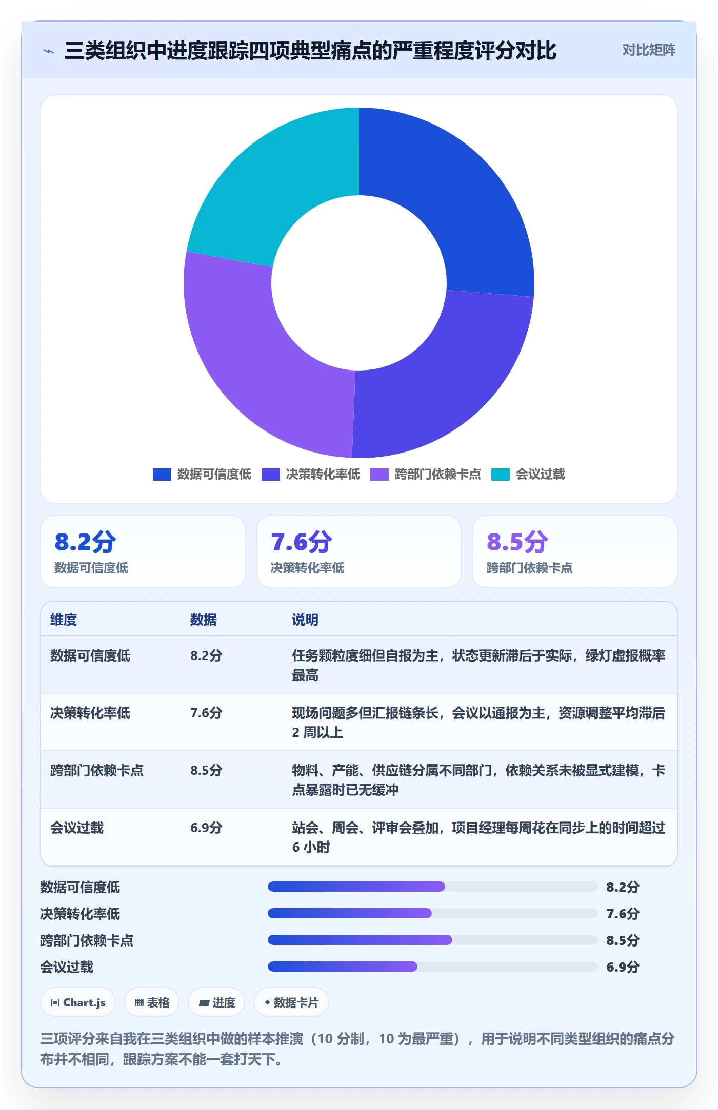Viewport: 718px width, 1110px height.
Task: Click the lightning icon beside the title
Action: coord(49,51)
